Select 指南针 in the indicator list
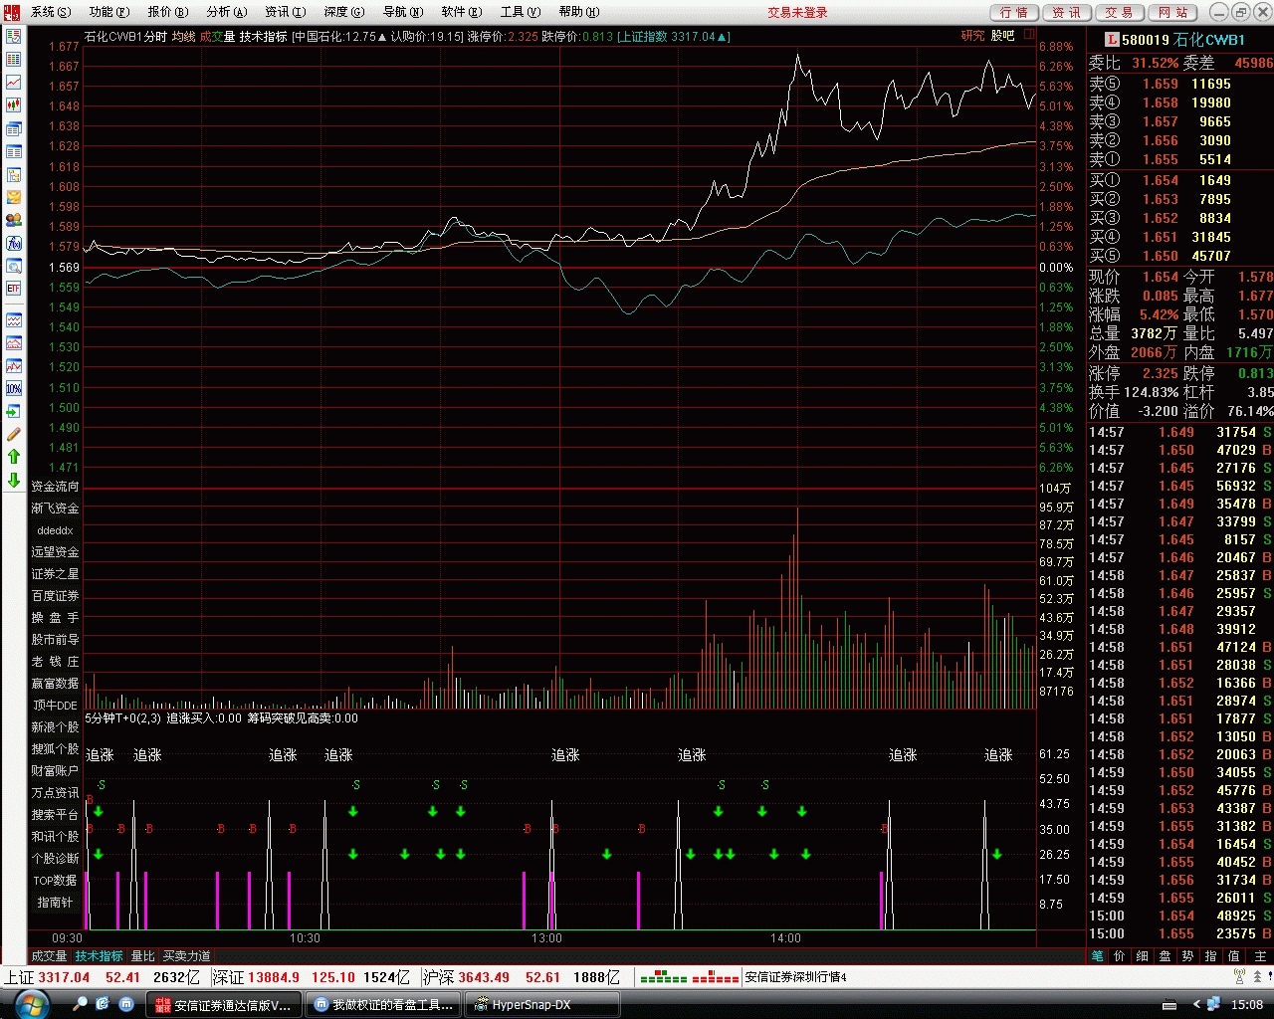Screen dimensions: 1274x1019 (x=55, y=903)
